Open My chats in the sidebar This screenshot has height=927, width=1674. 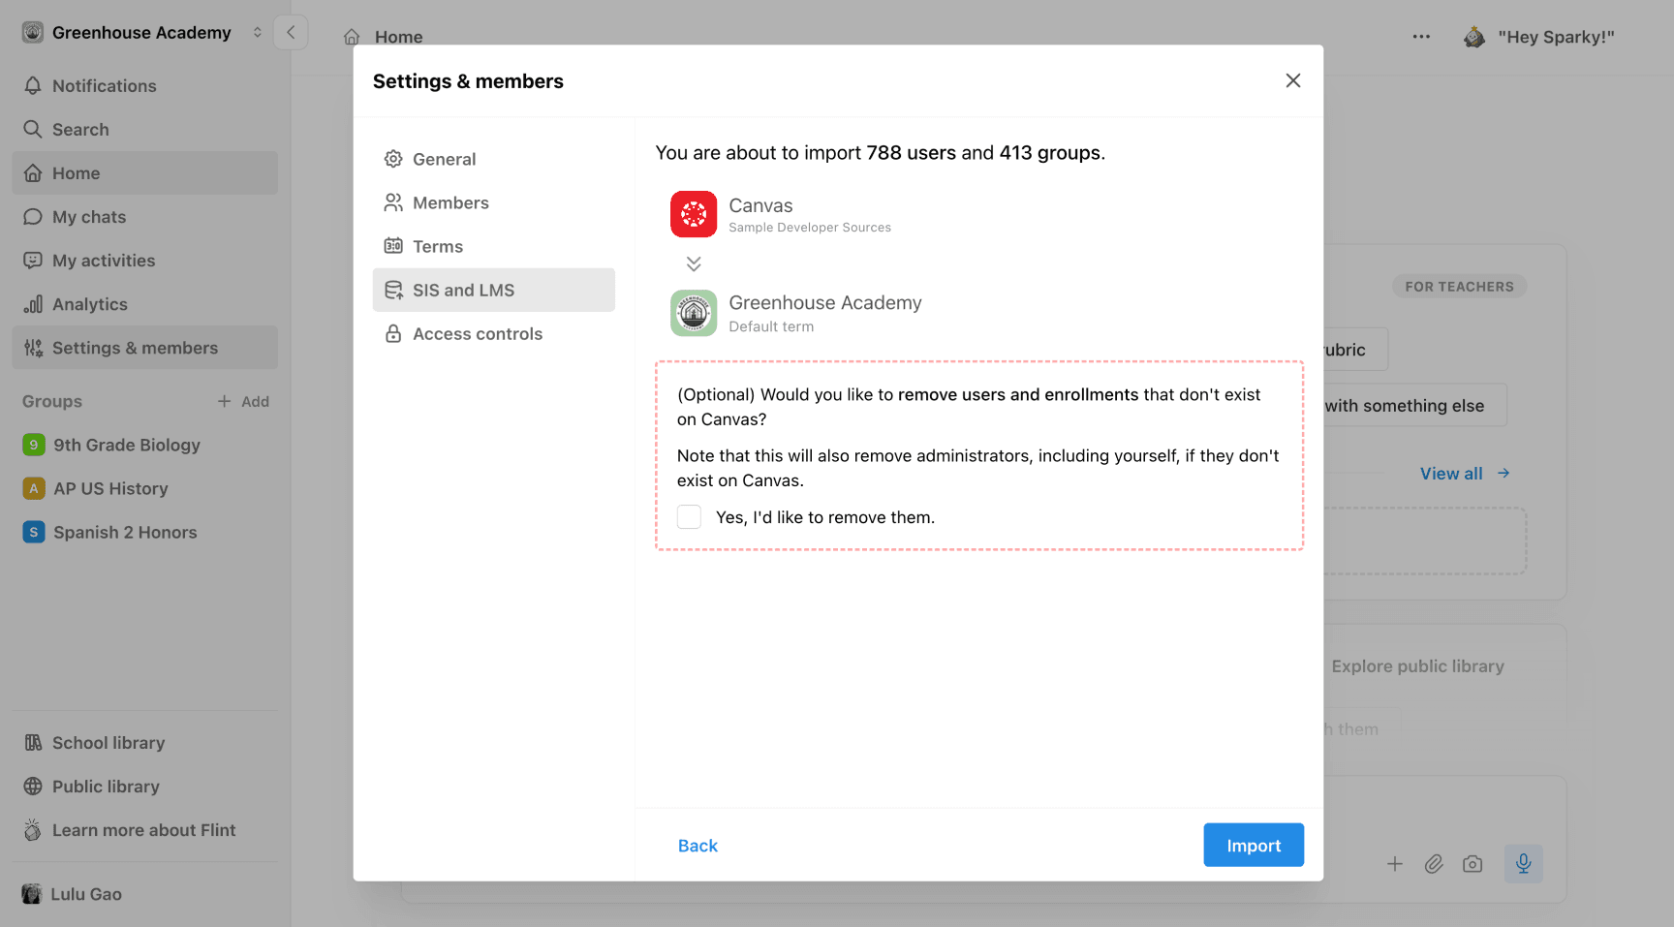(145, 216)
